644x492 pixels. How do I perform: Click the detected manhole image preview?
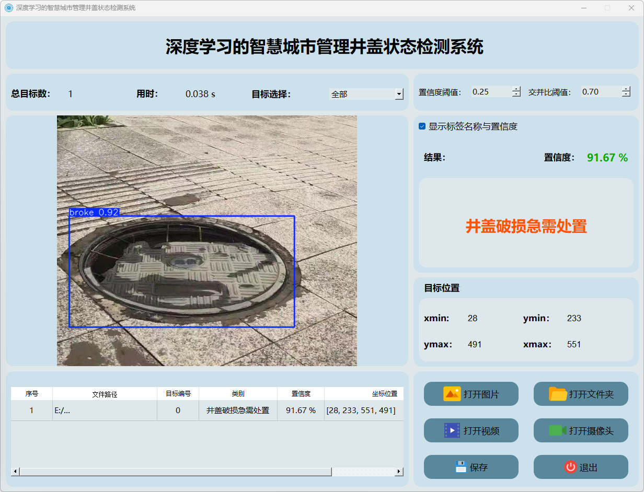(206, 240)
